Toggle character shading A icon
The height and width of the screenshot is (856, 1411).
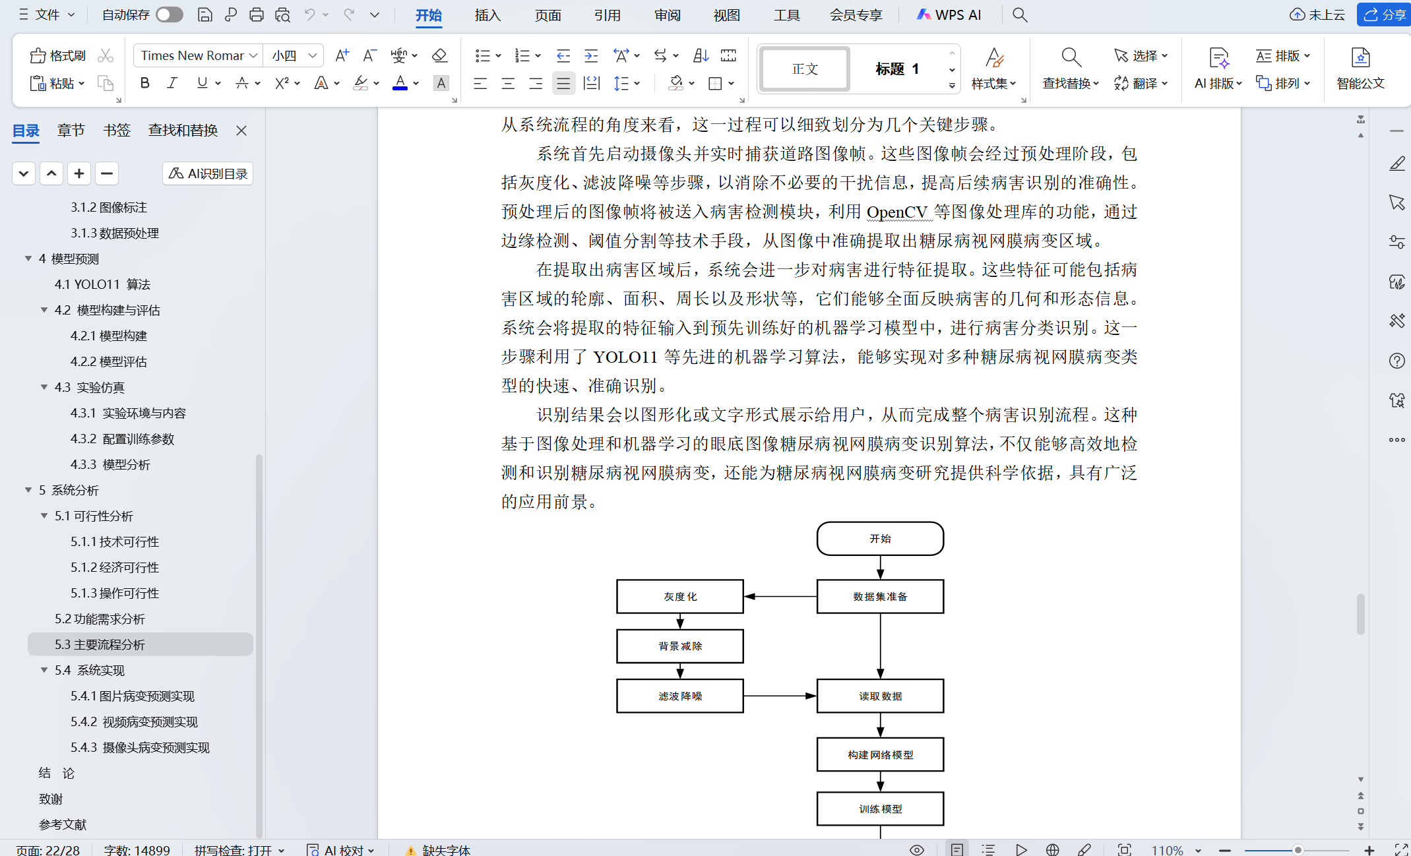coord(441,83)
